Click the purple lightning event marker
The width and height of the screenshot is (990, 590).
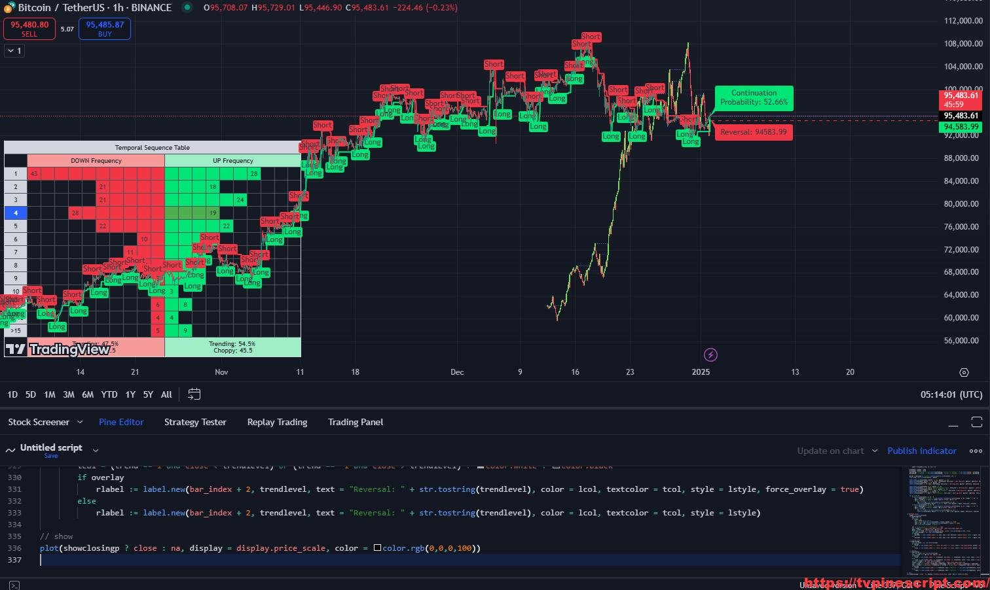(710, 355)
